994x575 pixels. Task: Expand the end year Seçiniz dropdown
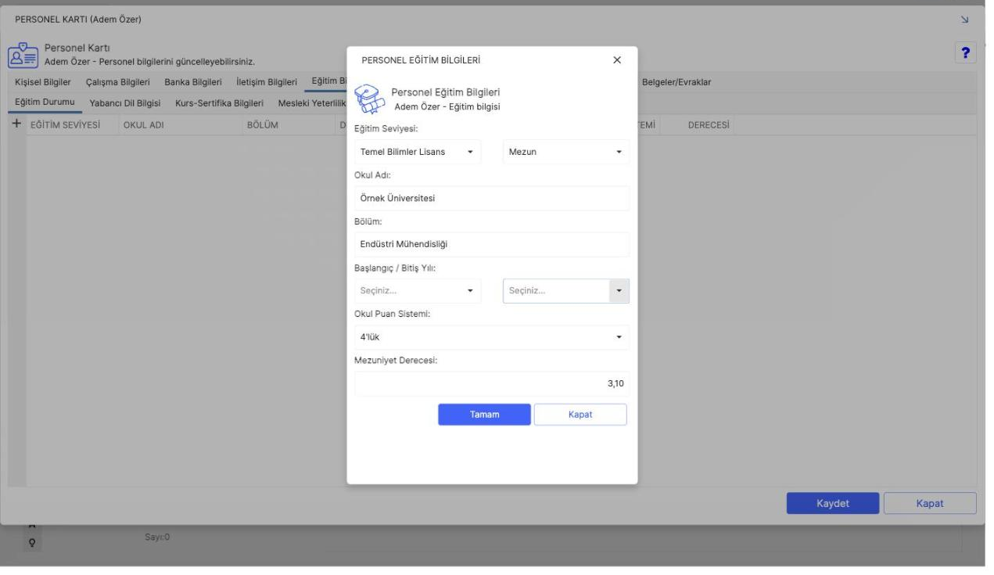pos(565,291)
